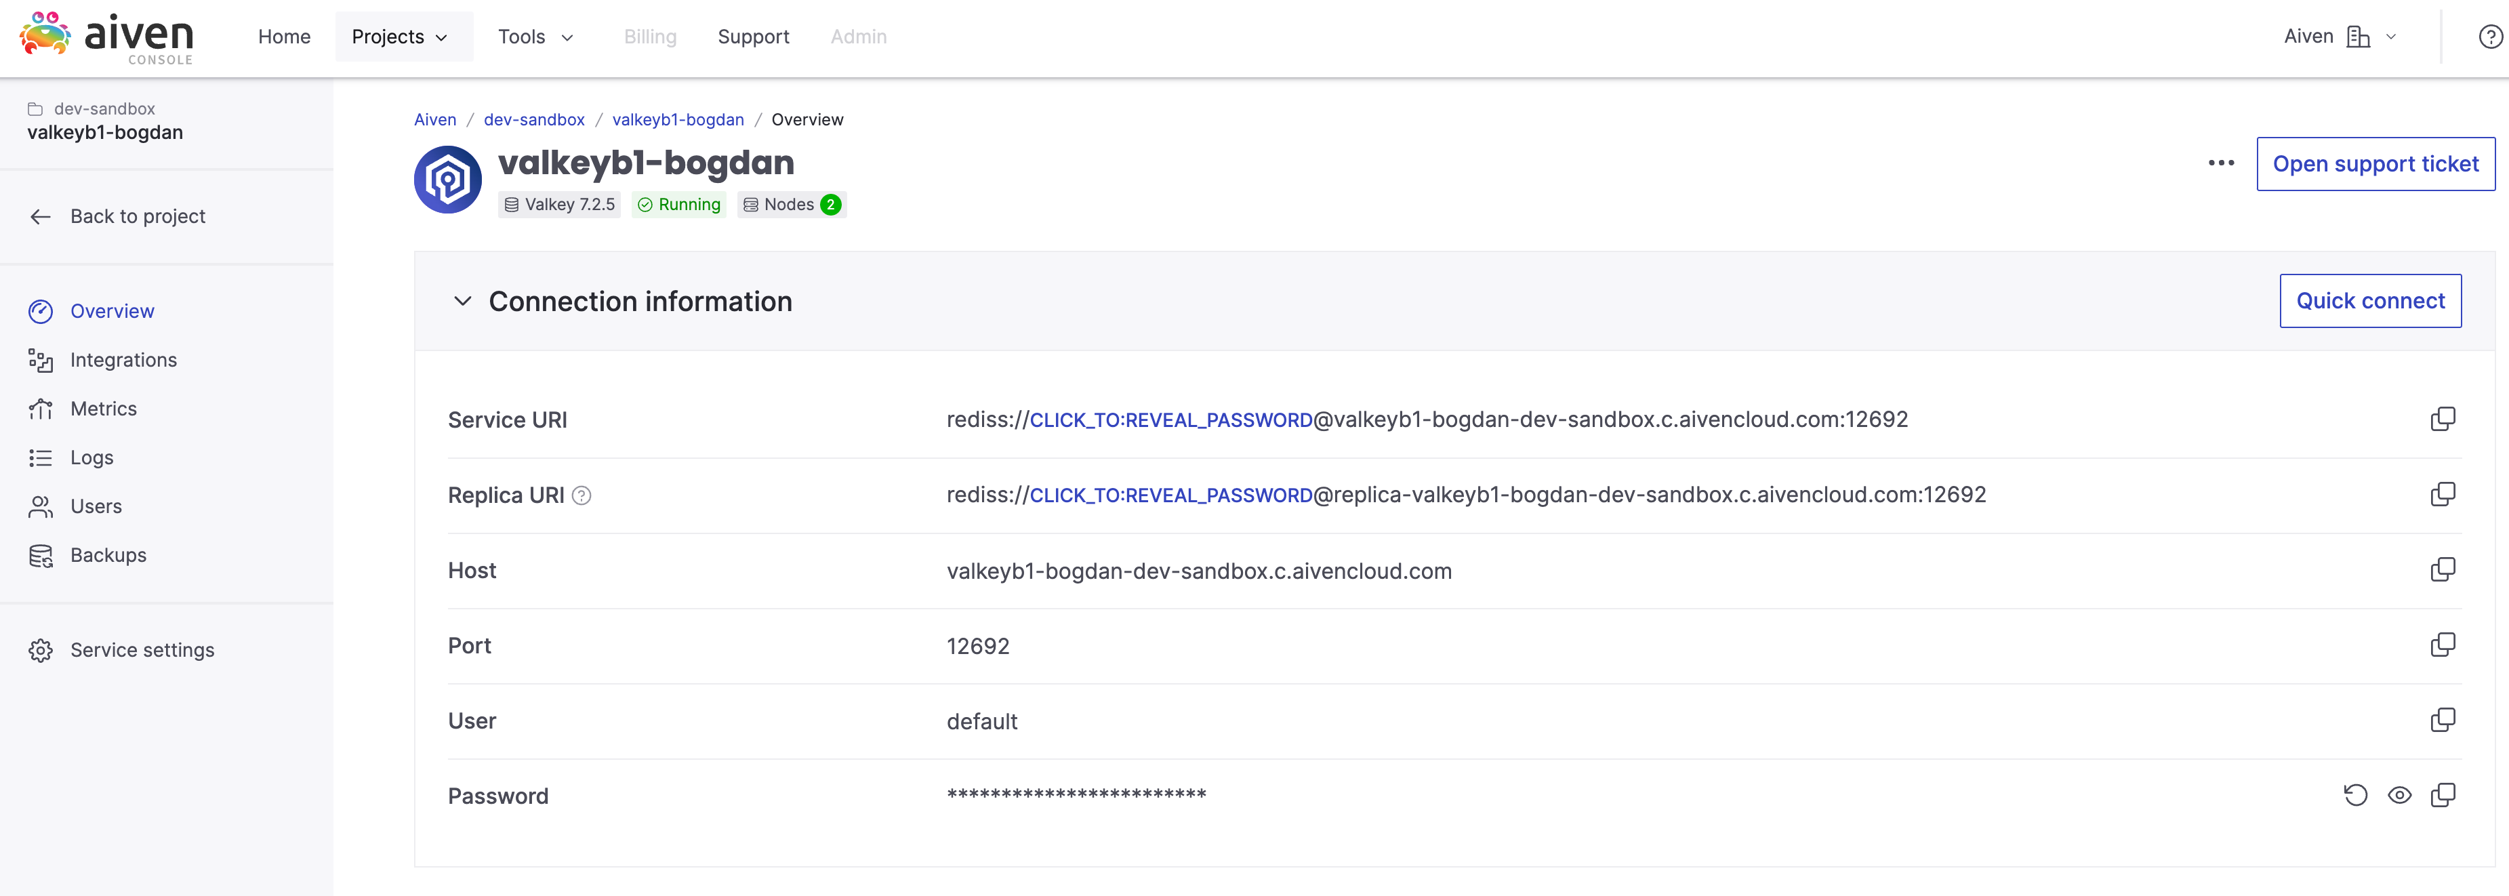Copy the Port value
The image size is (2509, 896).
2442,645
